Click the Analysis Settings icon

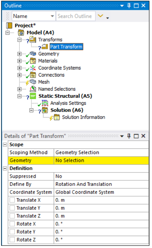(x=45, y=103)
